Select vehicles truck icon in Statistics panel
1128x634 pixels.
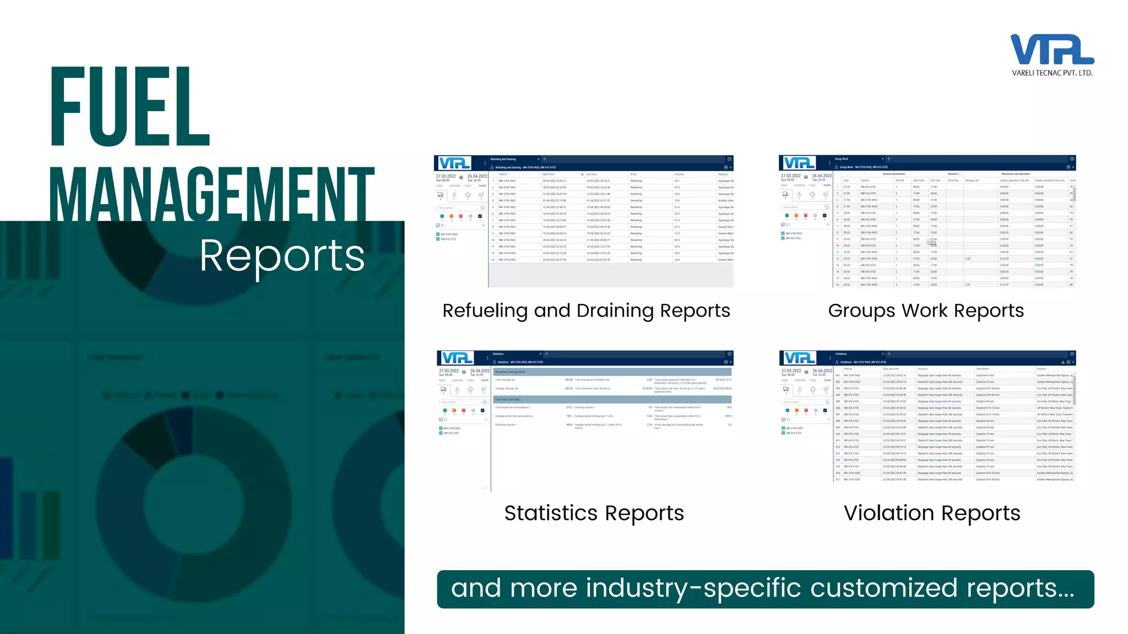[x=443, y=390]
